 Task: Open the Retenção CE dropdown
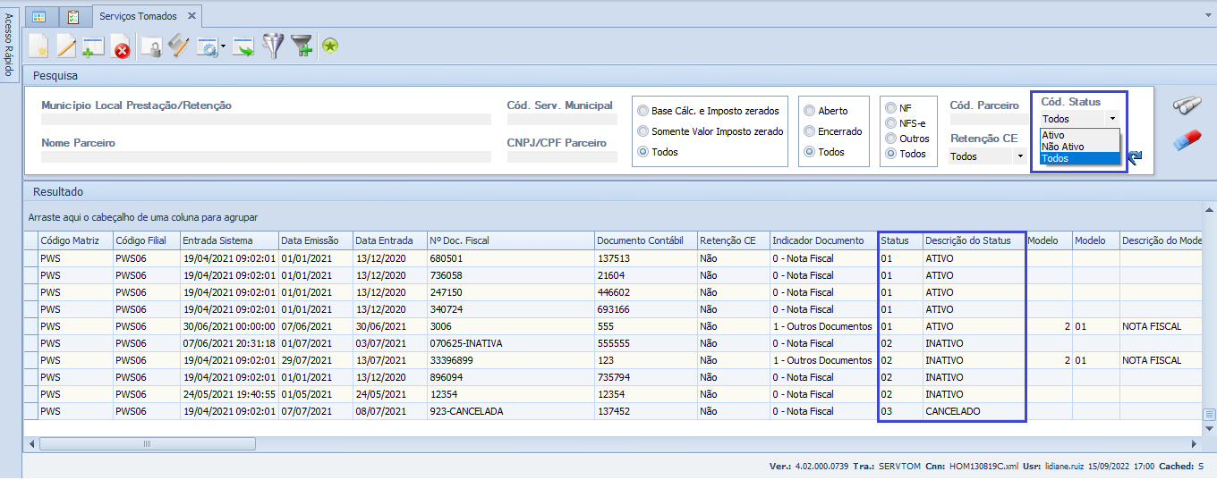(x=1019, y=156)
